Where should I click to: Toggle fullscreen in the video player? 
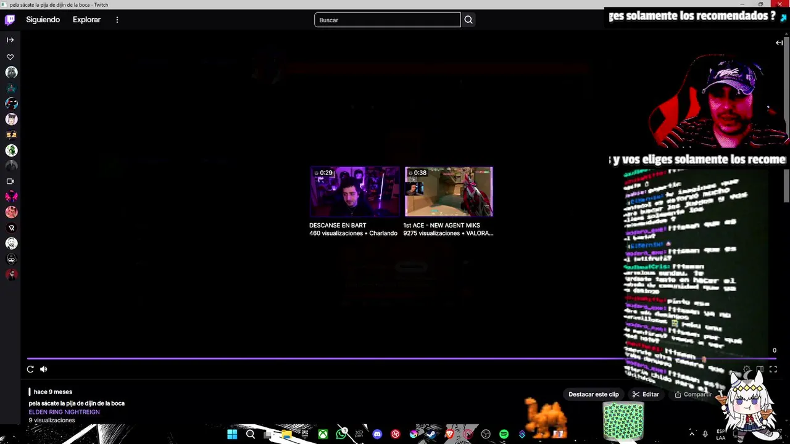pyautogui.click(x=773, y=369)
